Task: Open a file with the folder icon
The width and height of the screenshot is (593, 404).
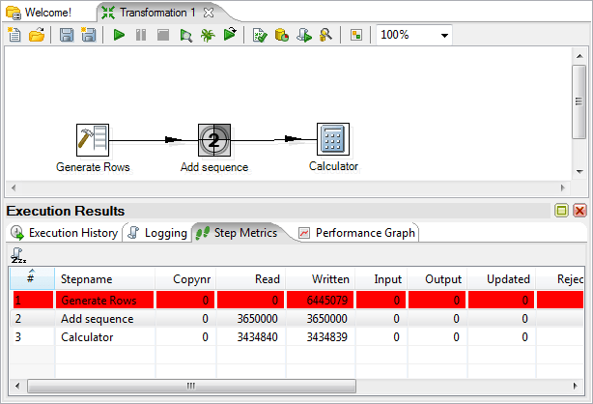Action: pos(37,35)
